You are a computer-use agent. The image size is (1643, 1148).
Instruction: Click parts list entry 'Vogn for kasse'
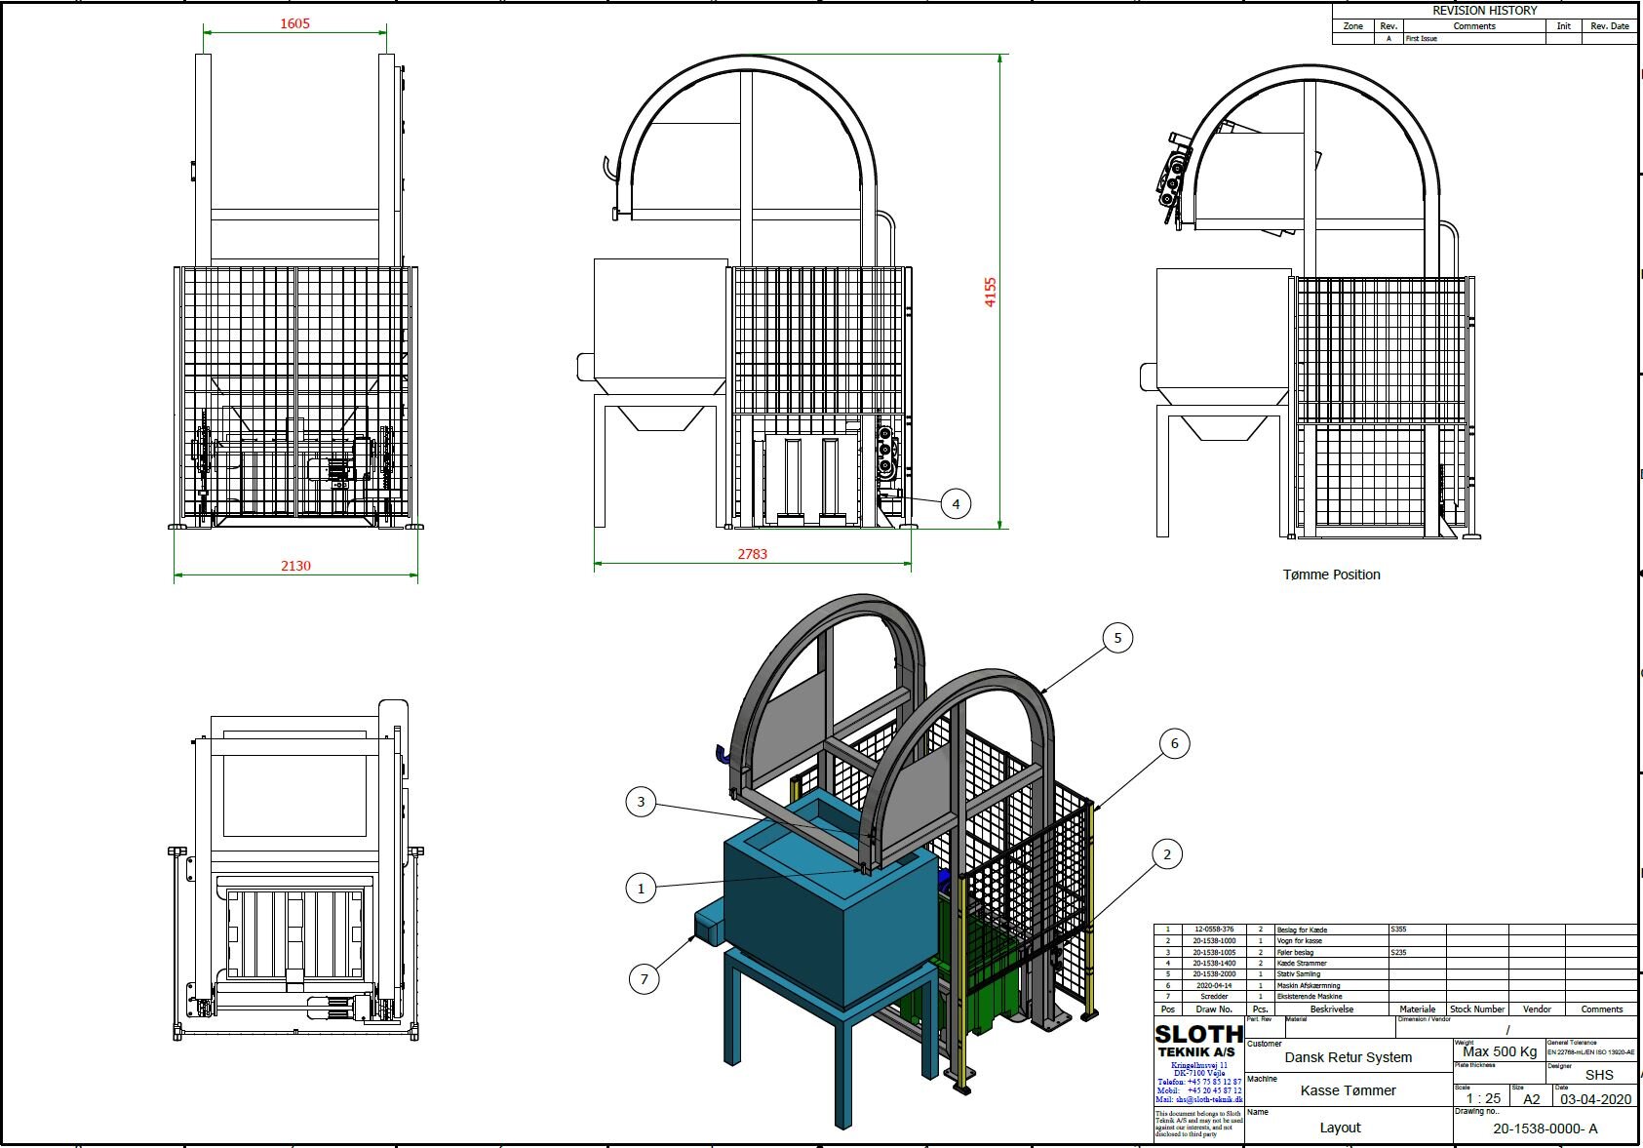(x=1300, y=940)
